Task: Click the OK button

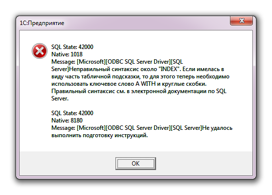Action: (136, 164)
